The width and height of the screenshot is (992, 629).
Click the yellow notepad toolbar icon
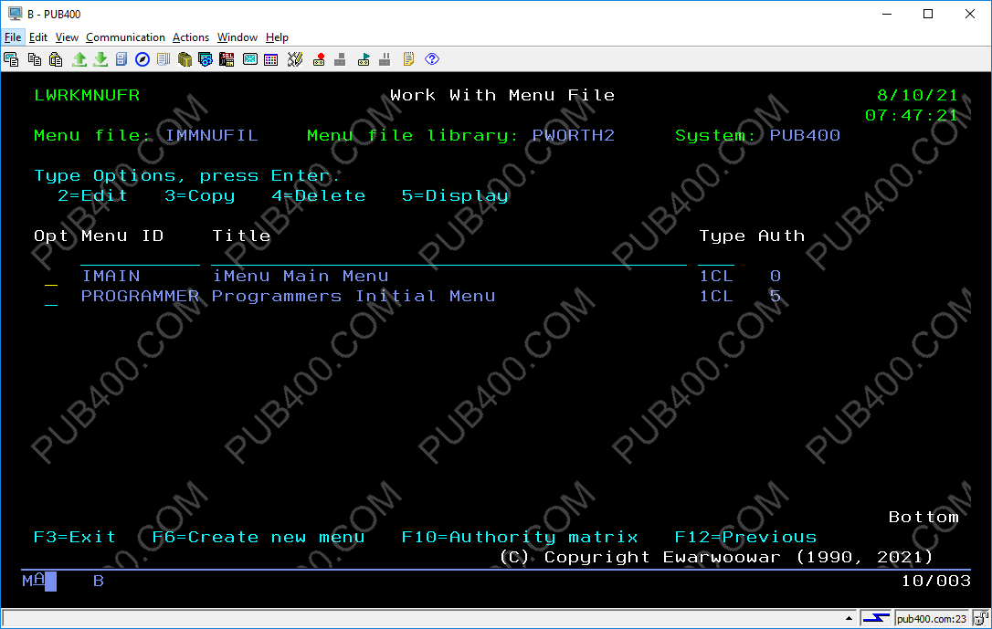pos(408,59)
